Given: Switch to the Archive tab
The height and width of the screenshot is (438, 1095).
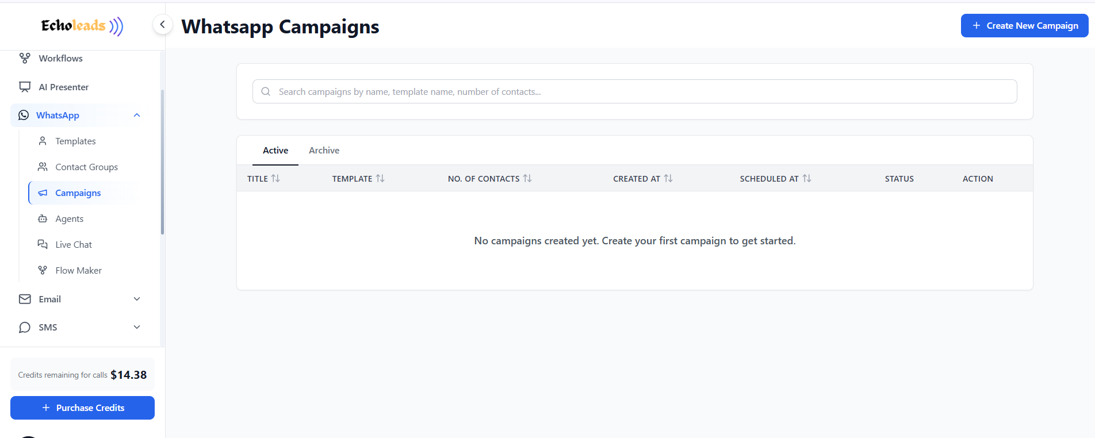Looking at the screenshot, I should click(x=324, y=150).
